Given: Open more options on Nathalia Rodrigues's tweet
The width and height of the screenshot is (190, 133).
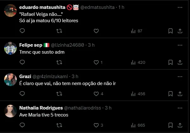Looking at the screenshot, I should point(180,108).
